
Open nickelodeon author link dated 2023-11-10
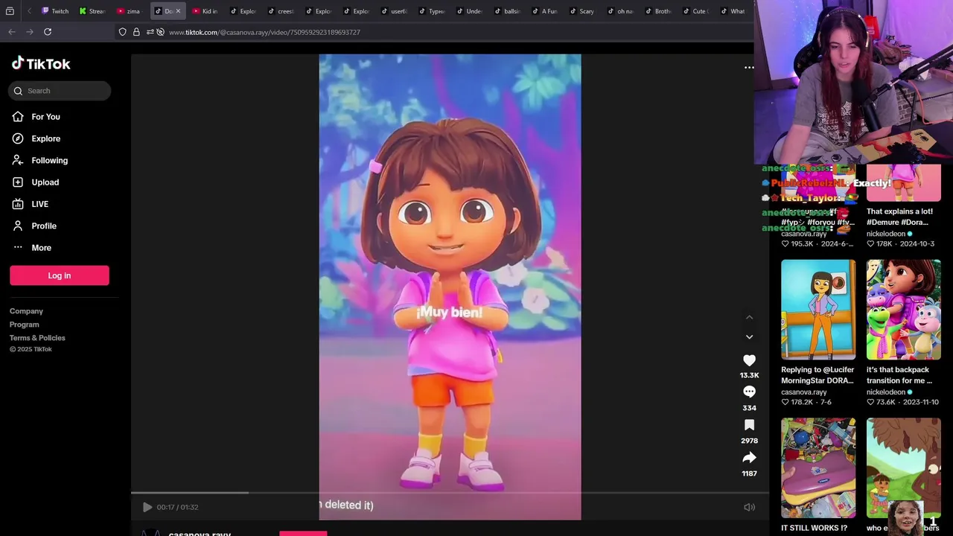[885, 392]
